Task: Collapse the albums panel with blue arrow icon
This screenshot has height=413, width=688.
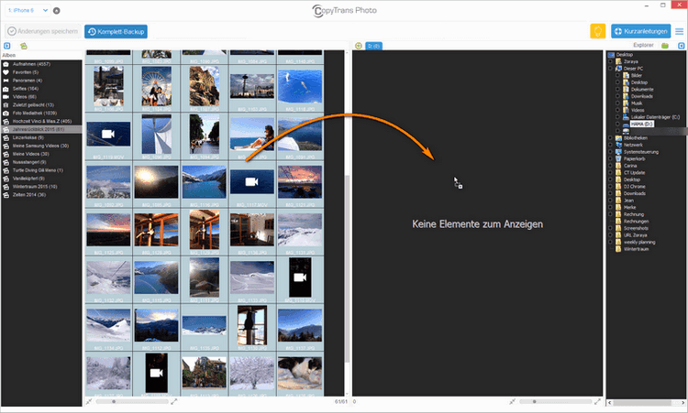Action: click(x=7, y=46)
